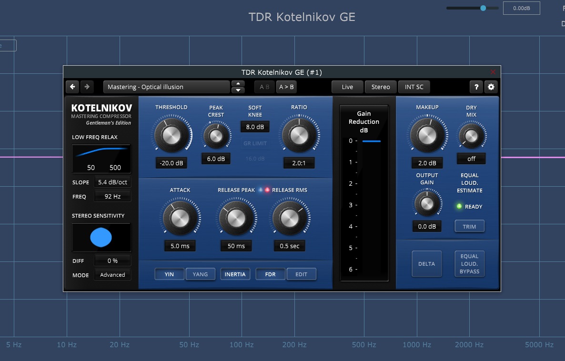The image size is (565, 361).
Task: Click the Release RMS knob
Action: (x=289, y=218)
